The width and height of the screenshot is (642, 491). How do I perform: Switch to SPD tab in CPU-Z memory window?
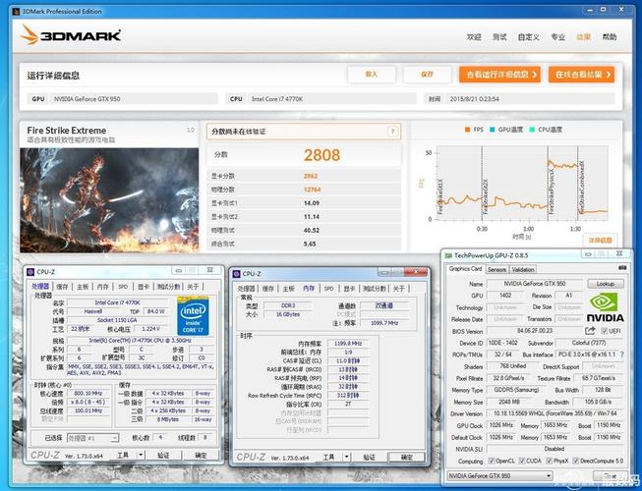pyautogui.click(x=329, y=289)
